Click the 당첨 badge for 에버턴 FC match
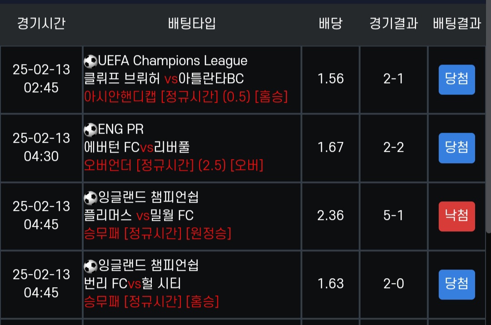491x325 pixels. (x=456, y=148)
